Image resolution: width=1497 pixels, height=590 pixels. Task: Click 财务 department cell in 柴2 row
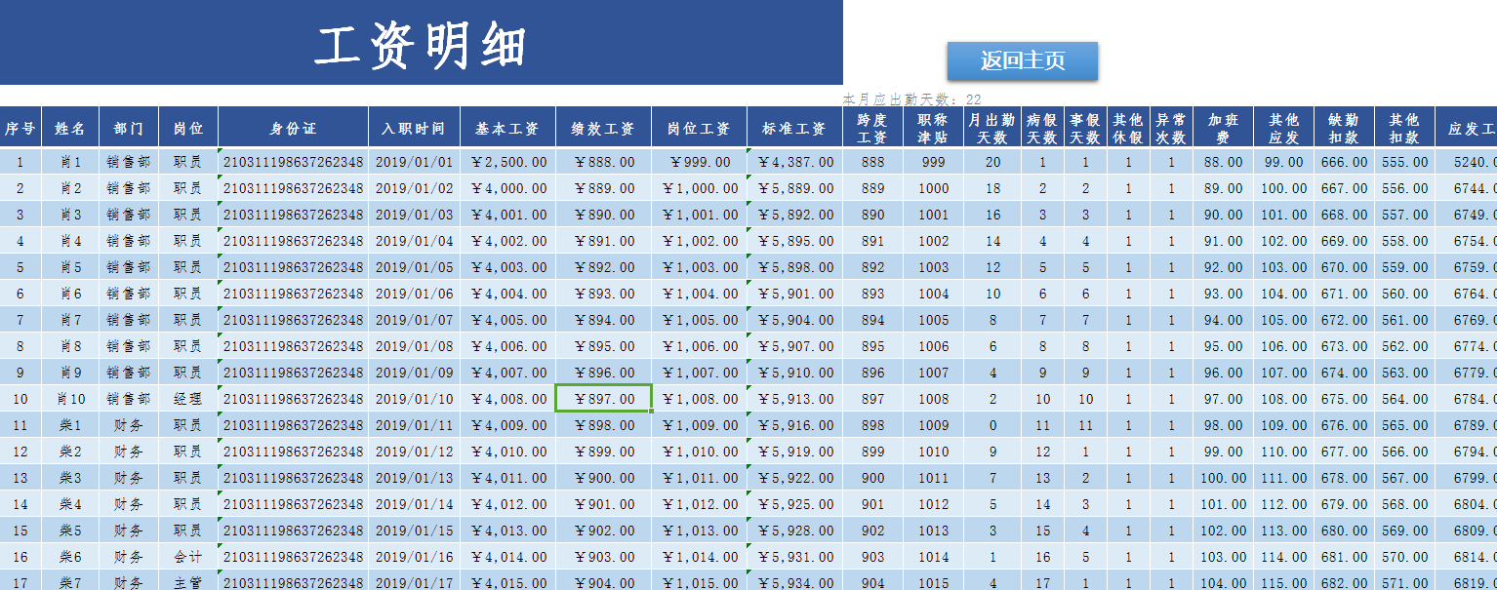[x=129, y=452]
